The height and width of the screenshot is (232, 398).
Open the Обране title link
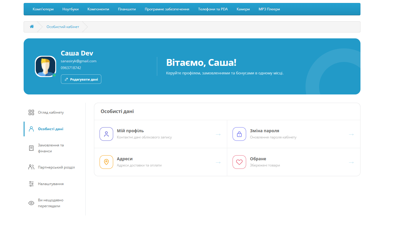258,159
